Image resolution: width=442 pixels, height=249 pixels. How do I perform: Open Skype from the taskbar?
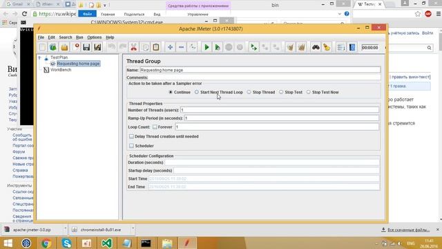click(66, 243)
